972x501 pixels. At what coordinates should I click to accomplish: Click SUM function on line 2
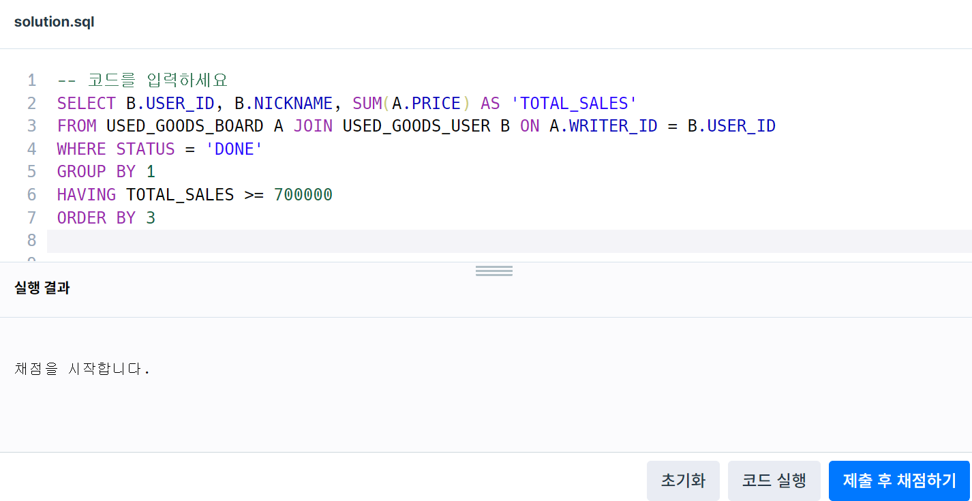(367, 104)
